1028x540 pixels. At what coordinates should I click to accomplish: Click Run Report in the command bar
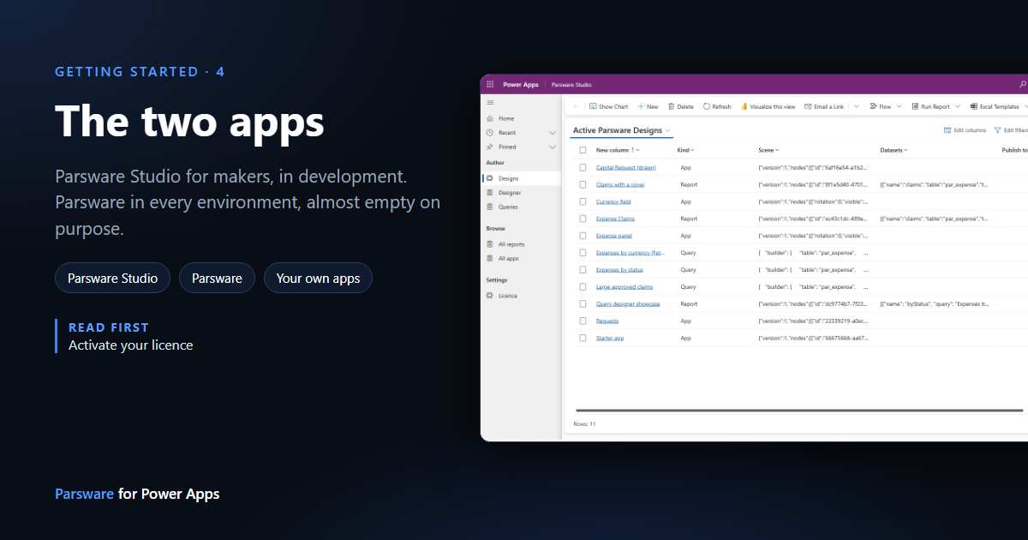[x=930, y=106]
